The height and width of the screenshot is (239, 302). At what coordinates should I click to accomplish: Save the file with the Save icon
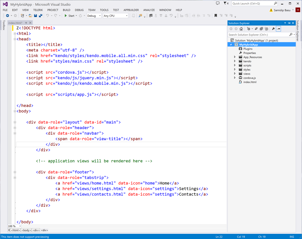pyautogui.click(x=35, y=16)
